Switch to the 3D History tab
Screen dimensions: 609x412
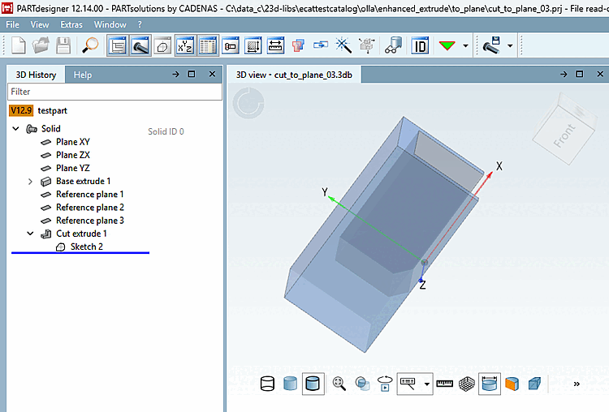click(36, 75)
